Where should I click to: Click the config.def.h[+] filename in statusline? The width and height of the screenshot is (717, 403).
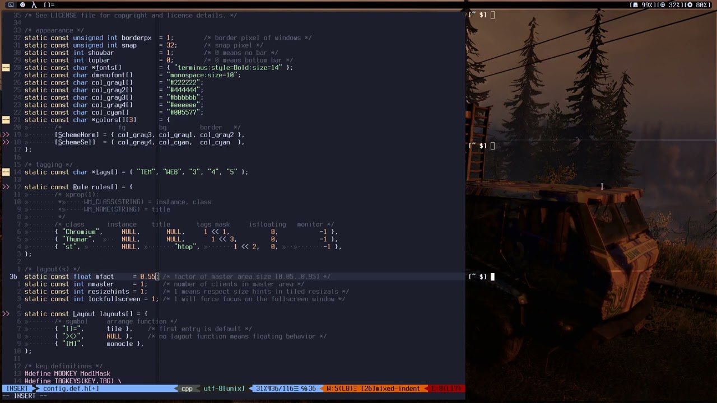[71, 388]
